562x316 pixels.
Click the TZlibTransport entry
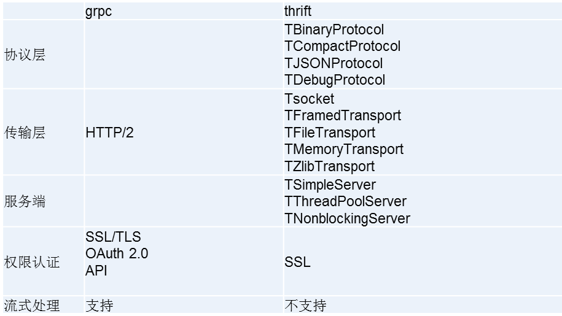329,166
